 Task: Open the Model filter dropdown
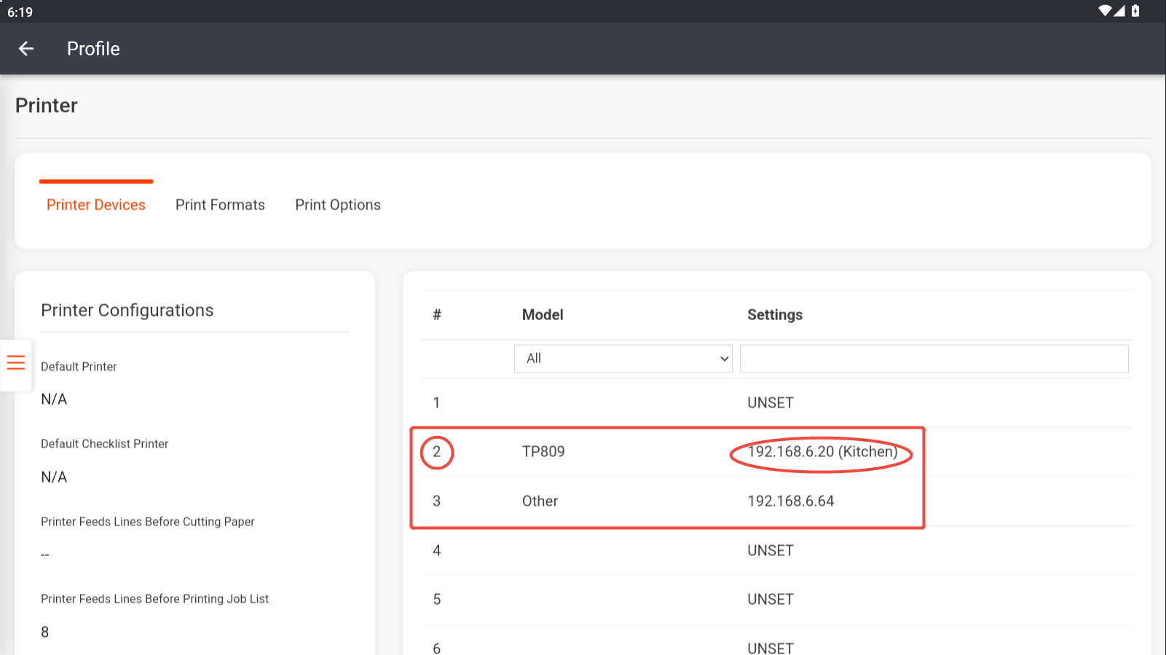623,359
